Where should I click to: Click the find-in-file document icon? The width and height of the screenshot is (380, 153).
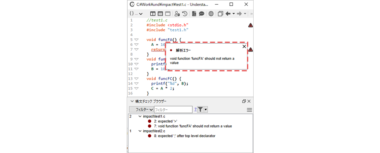click(194, 14)
